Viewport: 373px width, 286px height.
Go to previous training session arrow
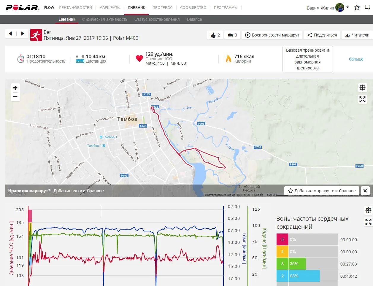click(x=11, y=34)
